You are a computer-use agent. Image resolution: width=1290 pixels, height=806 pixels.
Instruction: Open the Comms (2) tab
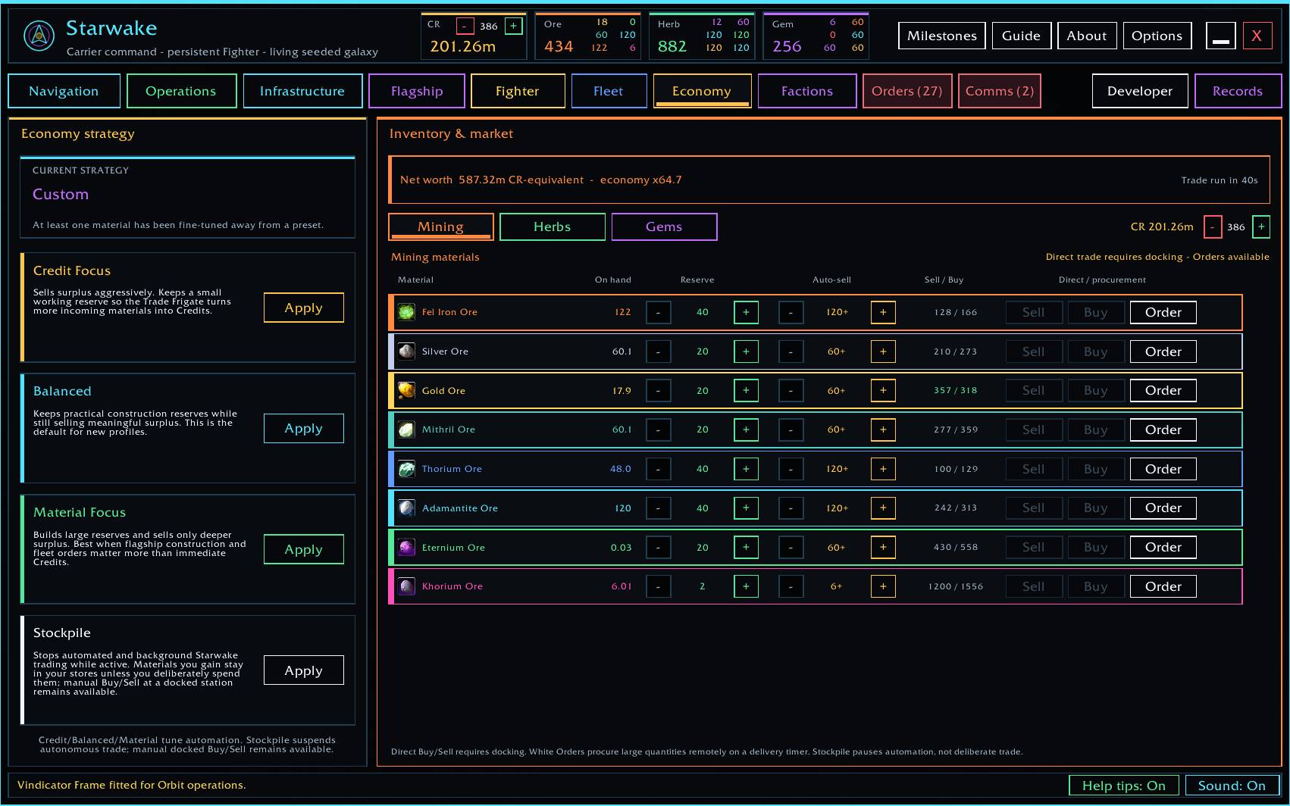(1000, 91)
